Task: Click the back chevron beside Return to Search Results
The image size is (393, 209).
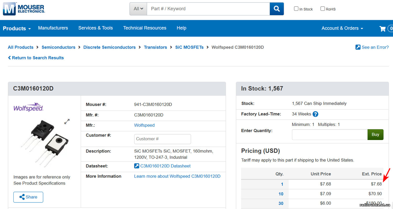Action: [x=9, y=58]
